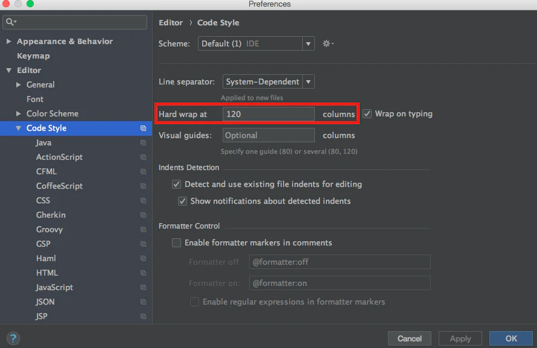Image resolution: width=537 pixels, height=348 pixels.
Task: Uncheck Detect and use existing file indents
Action: [x=176, y=184]
